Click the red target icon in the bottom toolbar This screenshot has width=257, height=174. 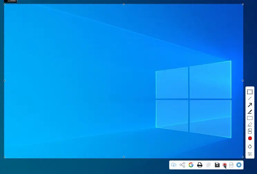225,165
